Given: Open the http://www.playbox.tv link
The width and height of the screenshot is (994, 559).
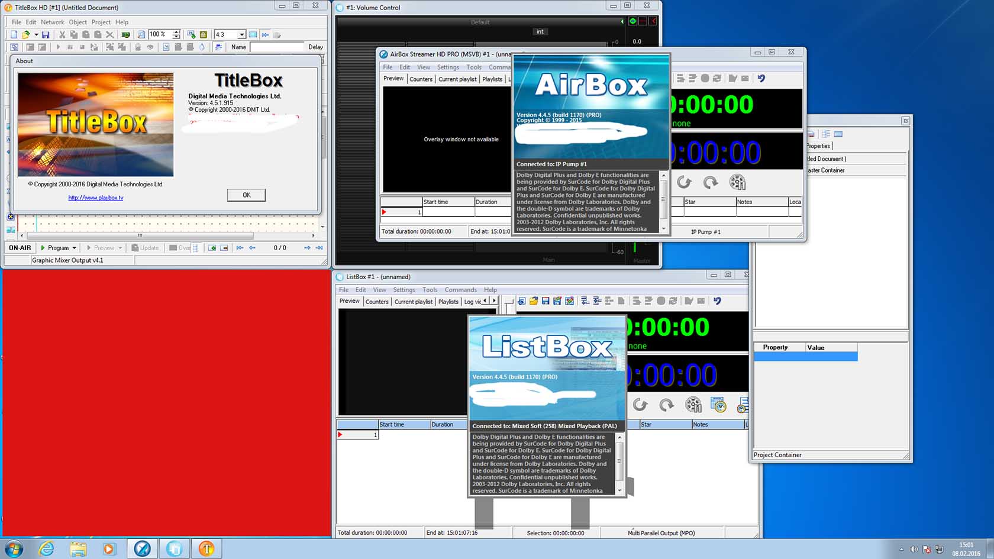Looking at the screenshot, I should (96, 198).
